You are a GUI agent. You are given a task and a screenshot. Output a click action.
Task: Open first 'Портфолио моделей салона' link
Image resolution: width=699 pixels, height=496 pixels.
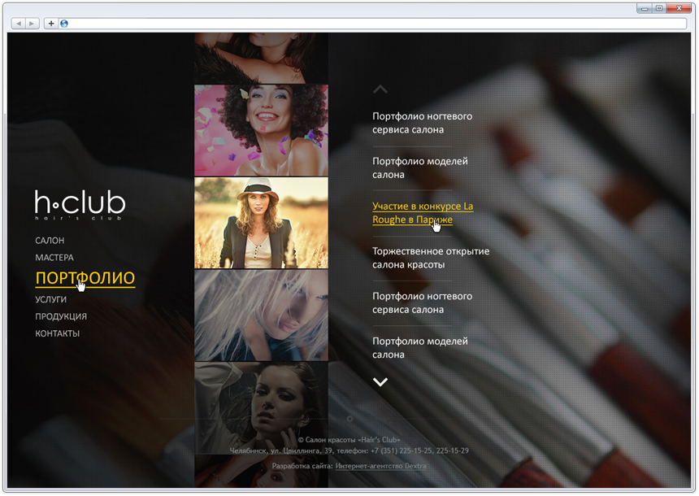click(420, 168)
